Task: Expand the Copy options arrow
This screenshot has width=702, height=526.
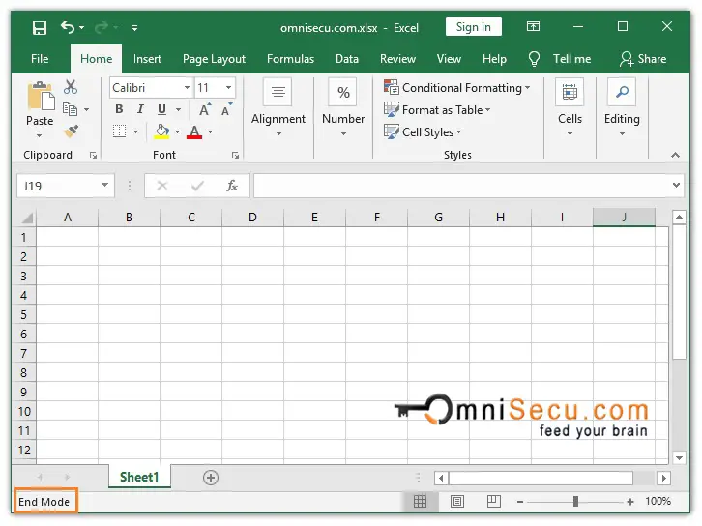Action: (86, 109)
